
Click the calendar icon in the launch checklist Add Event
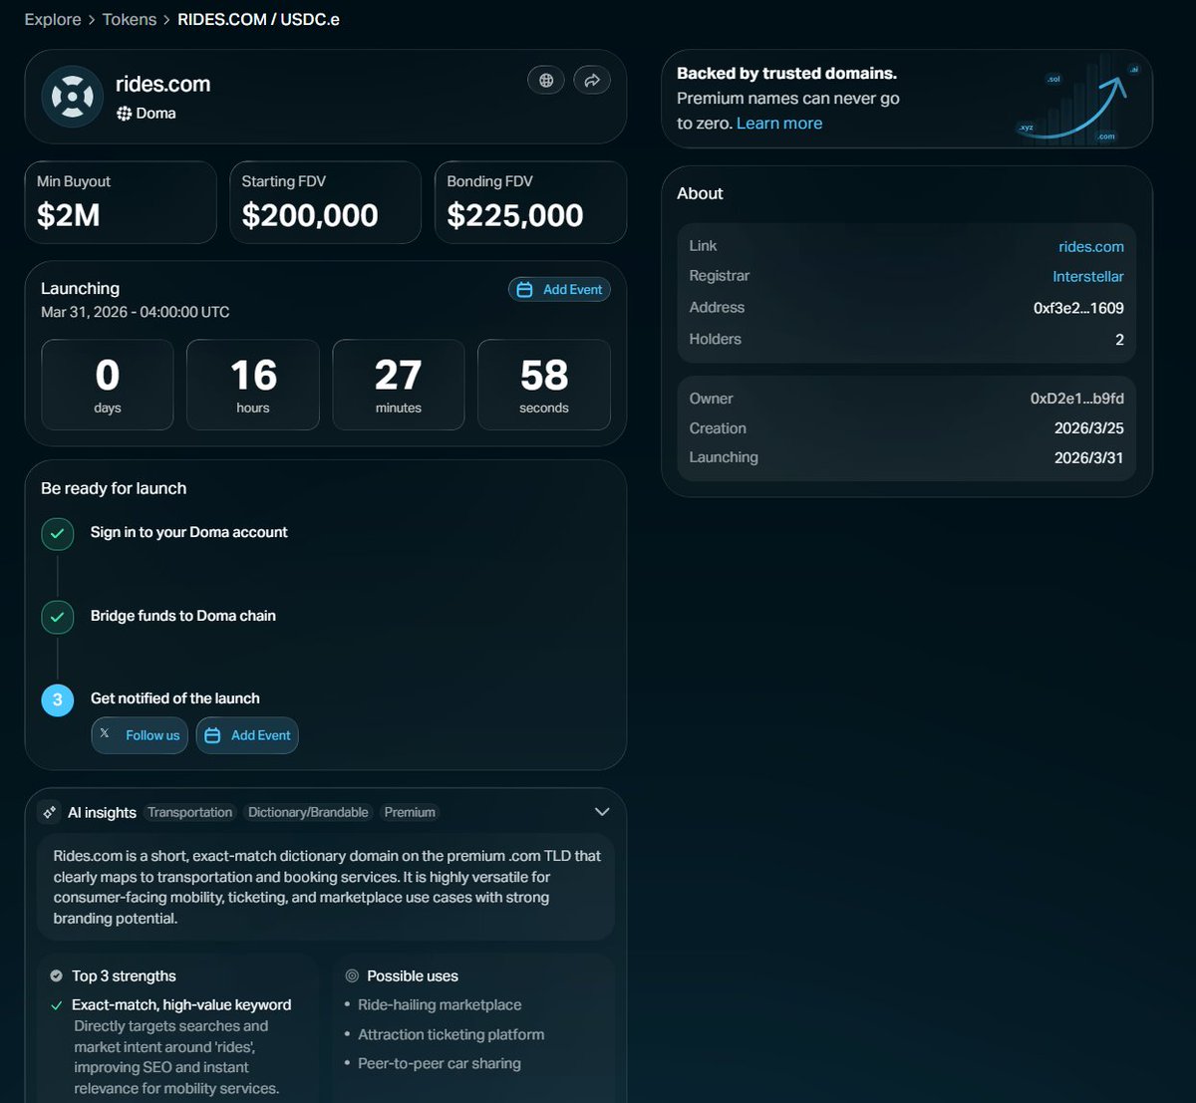coord(212,734)
